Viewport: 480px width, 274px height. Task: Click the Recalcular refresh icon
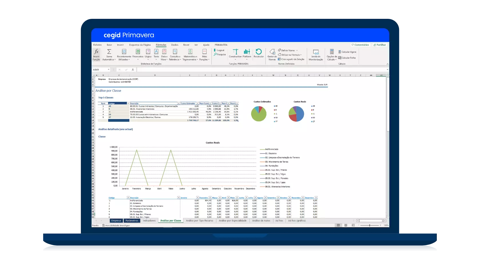(259, 52)
